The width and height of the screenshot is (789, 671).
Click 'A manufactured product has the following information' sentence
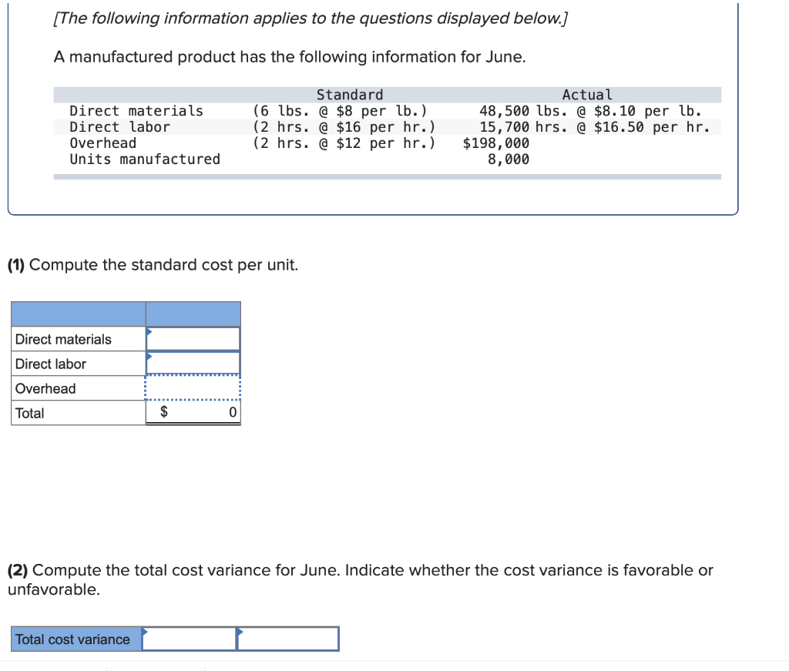(290, 57)
